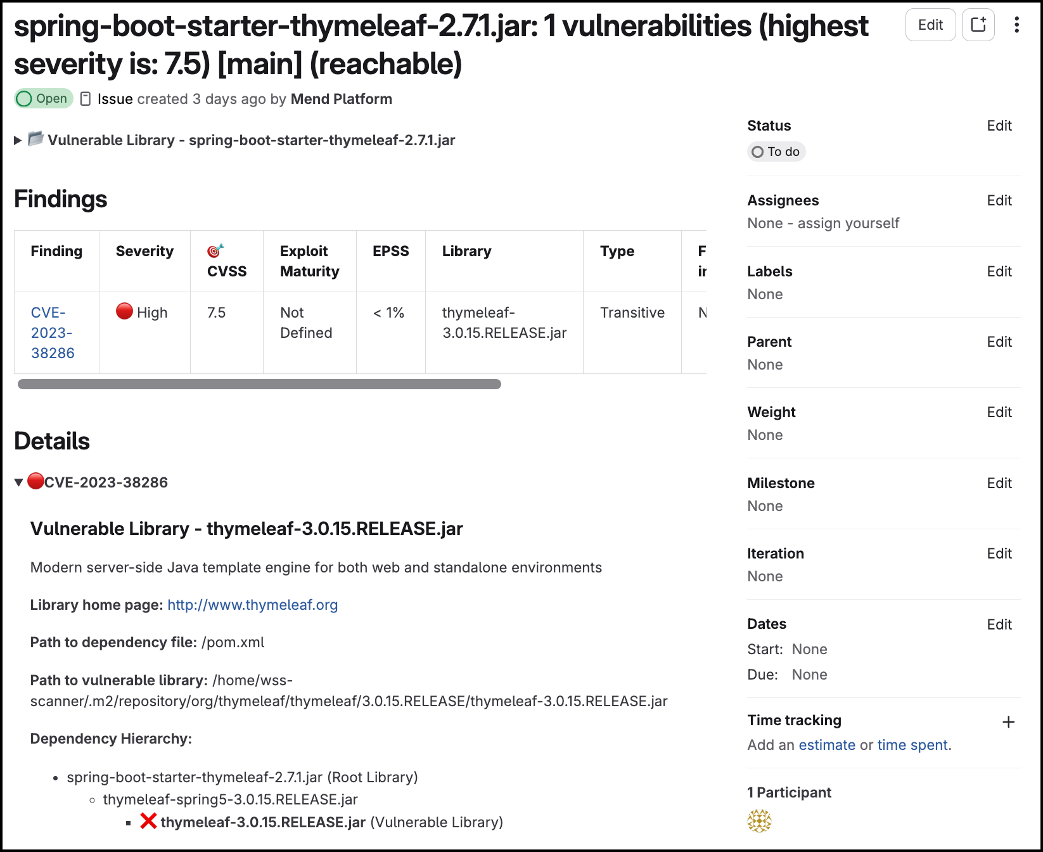The width and height of the screenshot is (1043, 852).
Task: Click the estimate link in Time tracking
Action: pyautogui.click(x=827, y=745)
